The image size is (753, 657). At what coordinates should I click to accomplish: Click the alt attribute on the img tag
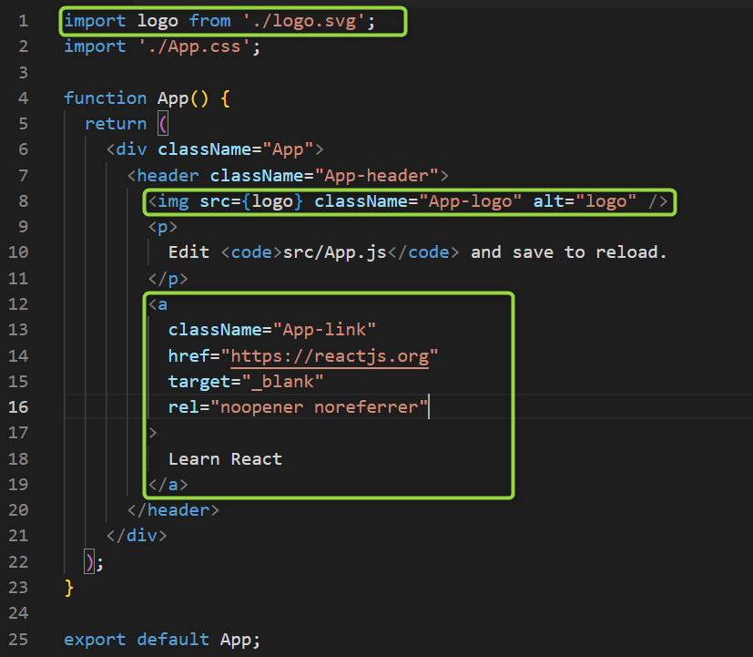548,200
